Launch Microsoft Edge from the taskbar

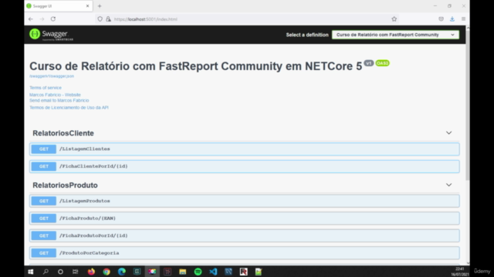122,272
